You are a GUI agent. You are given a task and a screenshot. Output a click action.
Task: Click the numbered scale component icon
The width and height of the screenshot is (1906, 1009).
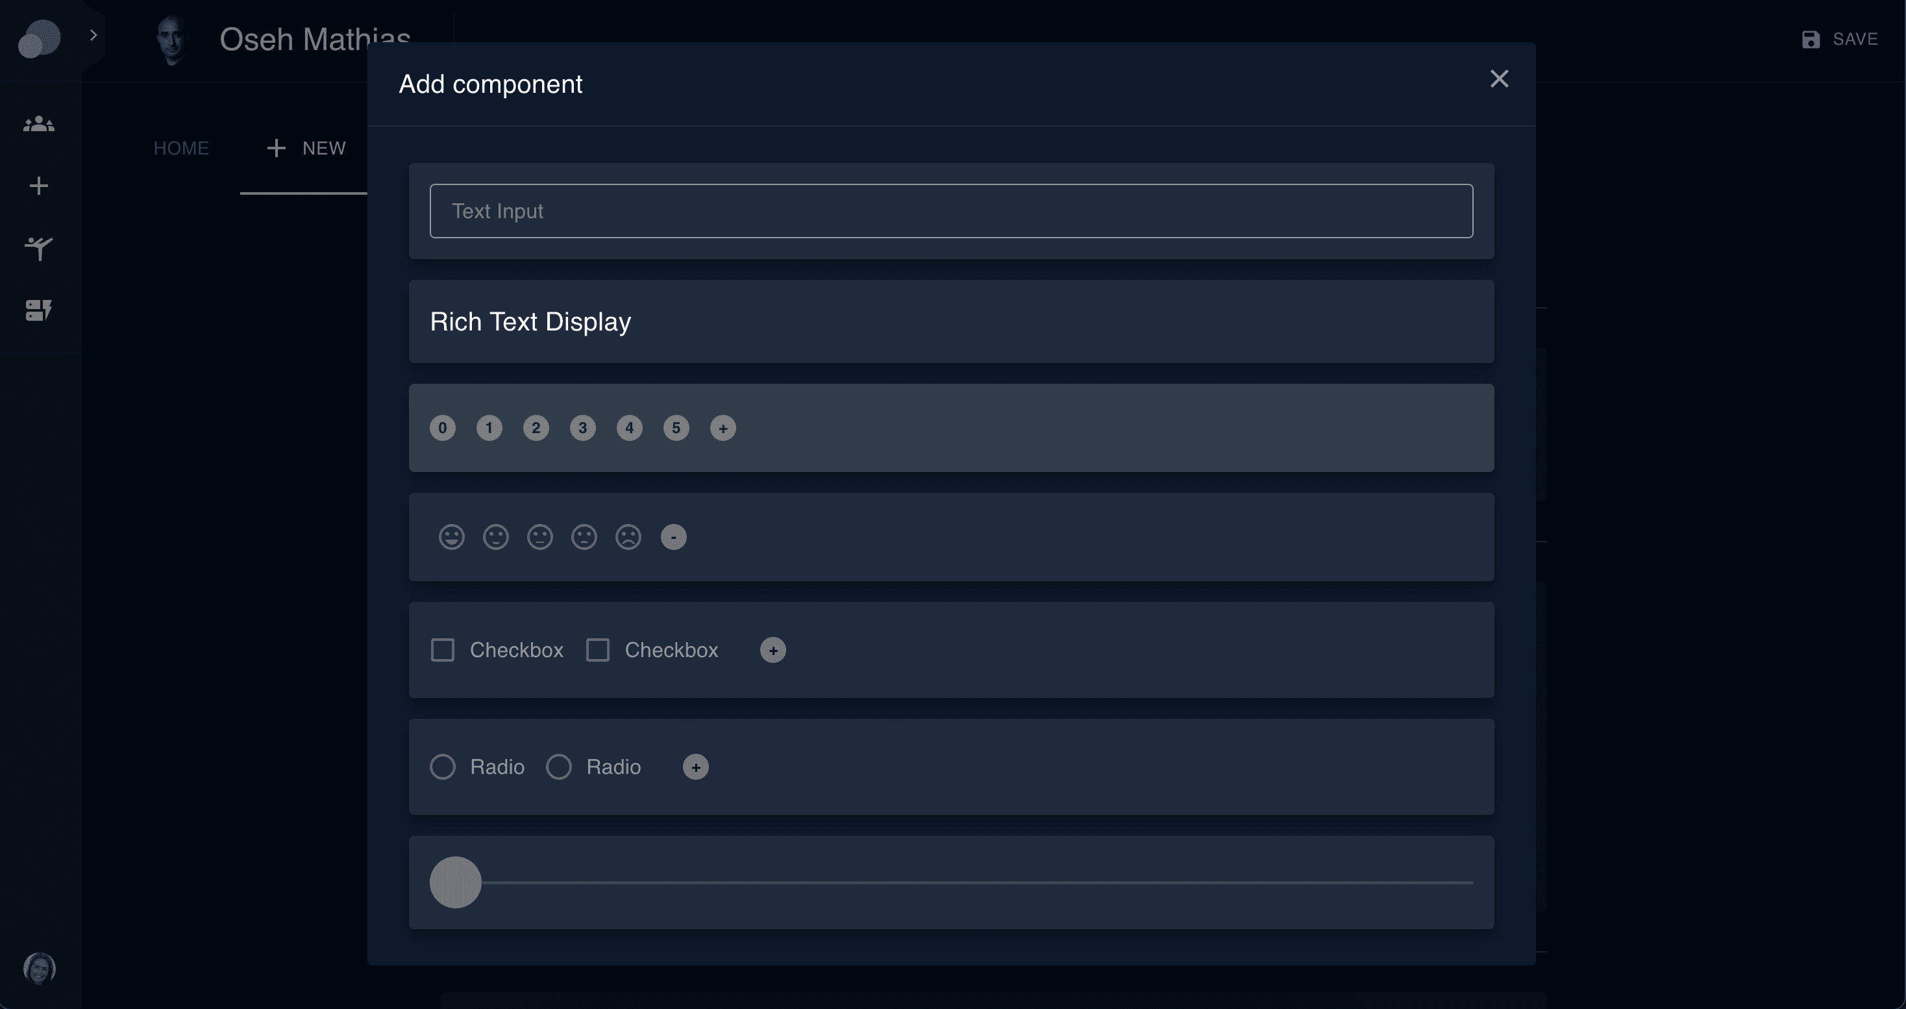(950, 428)
